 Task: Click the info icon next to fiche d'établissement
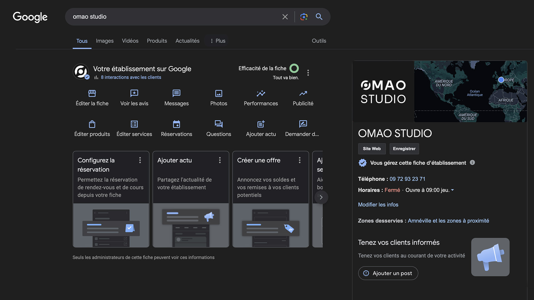[472, 162]
